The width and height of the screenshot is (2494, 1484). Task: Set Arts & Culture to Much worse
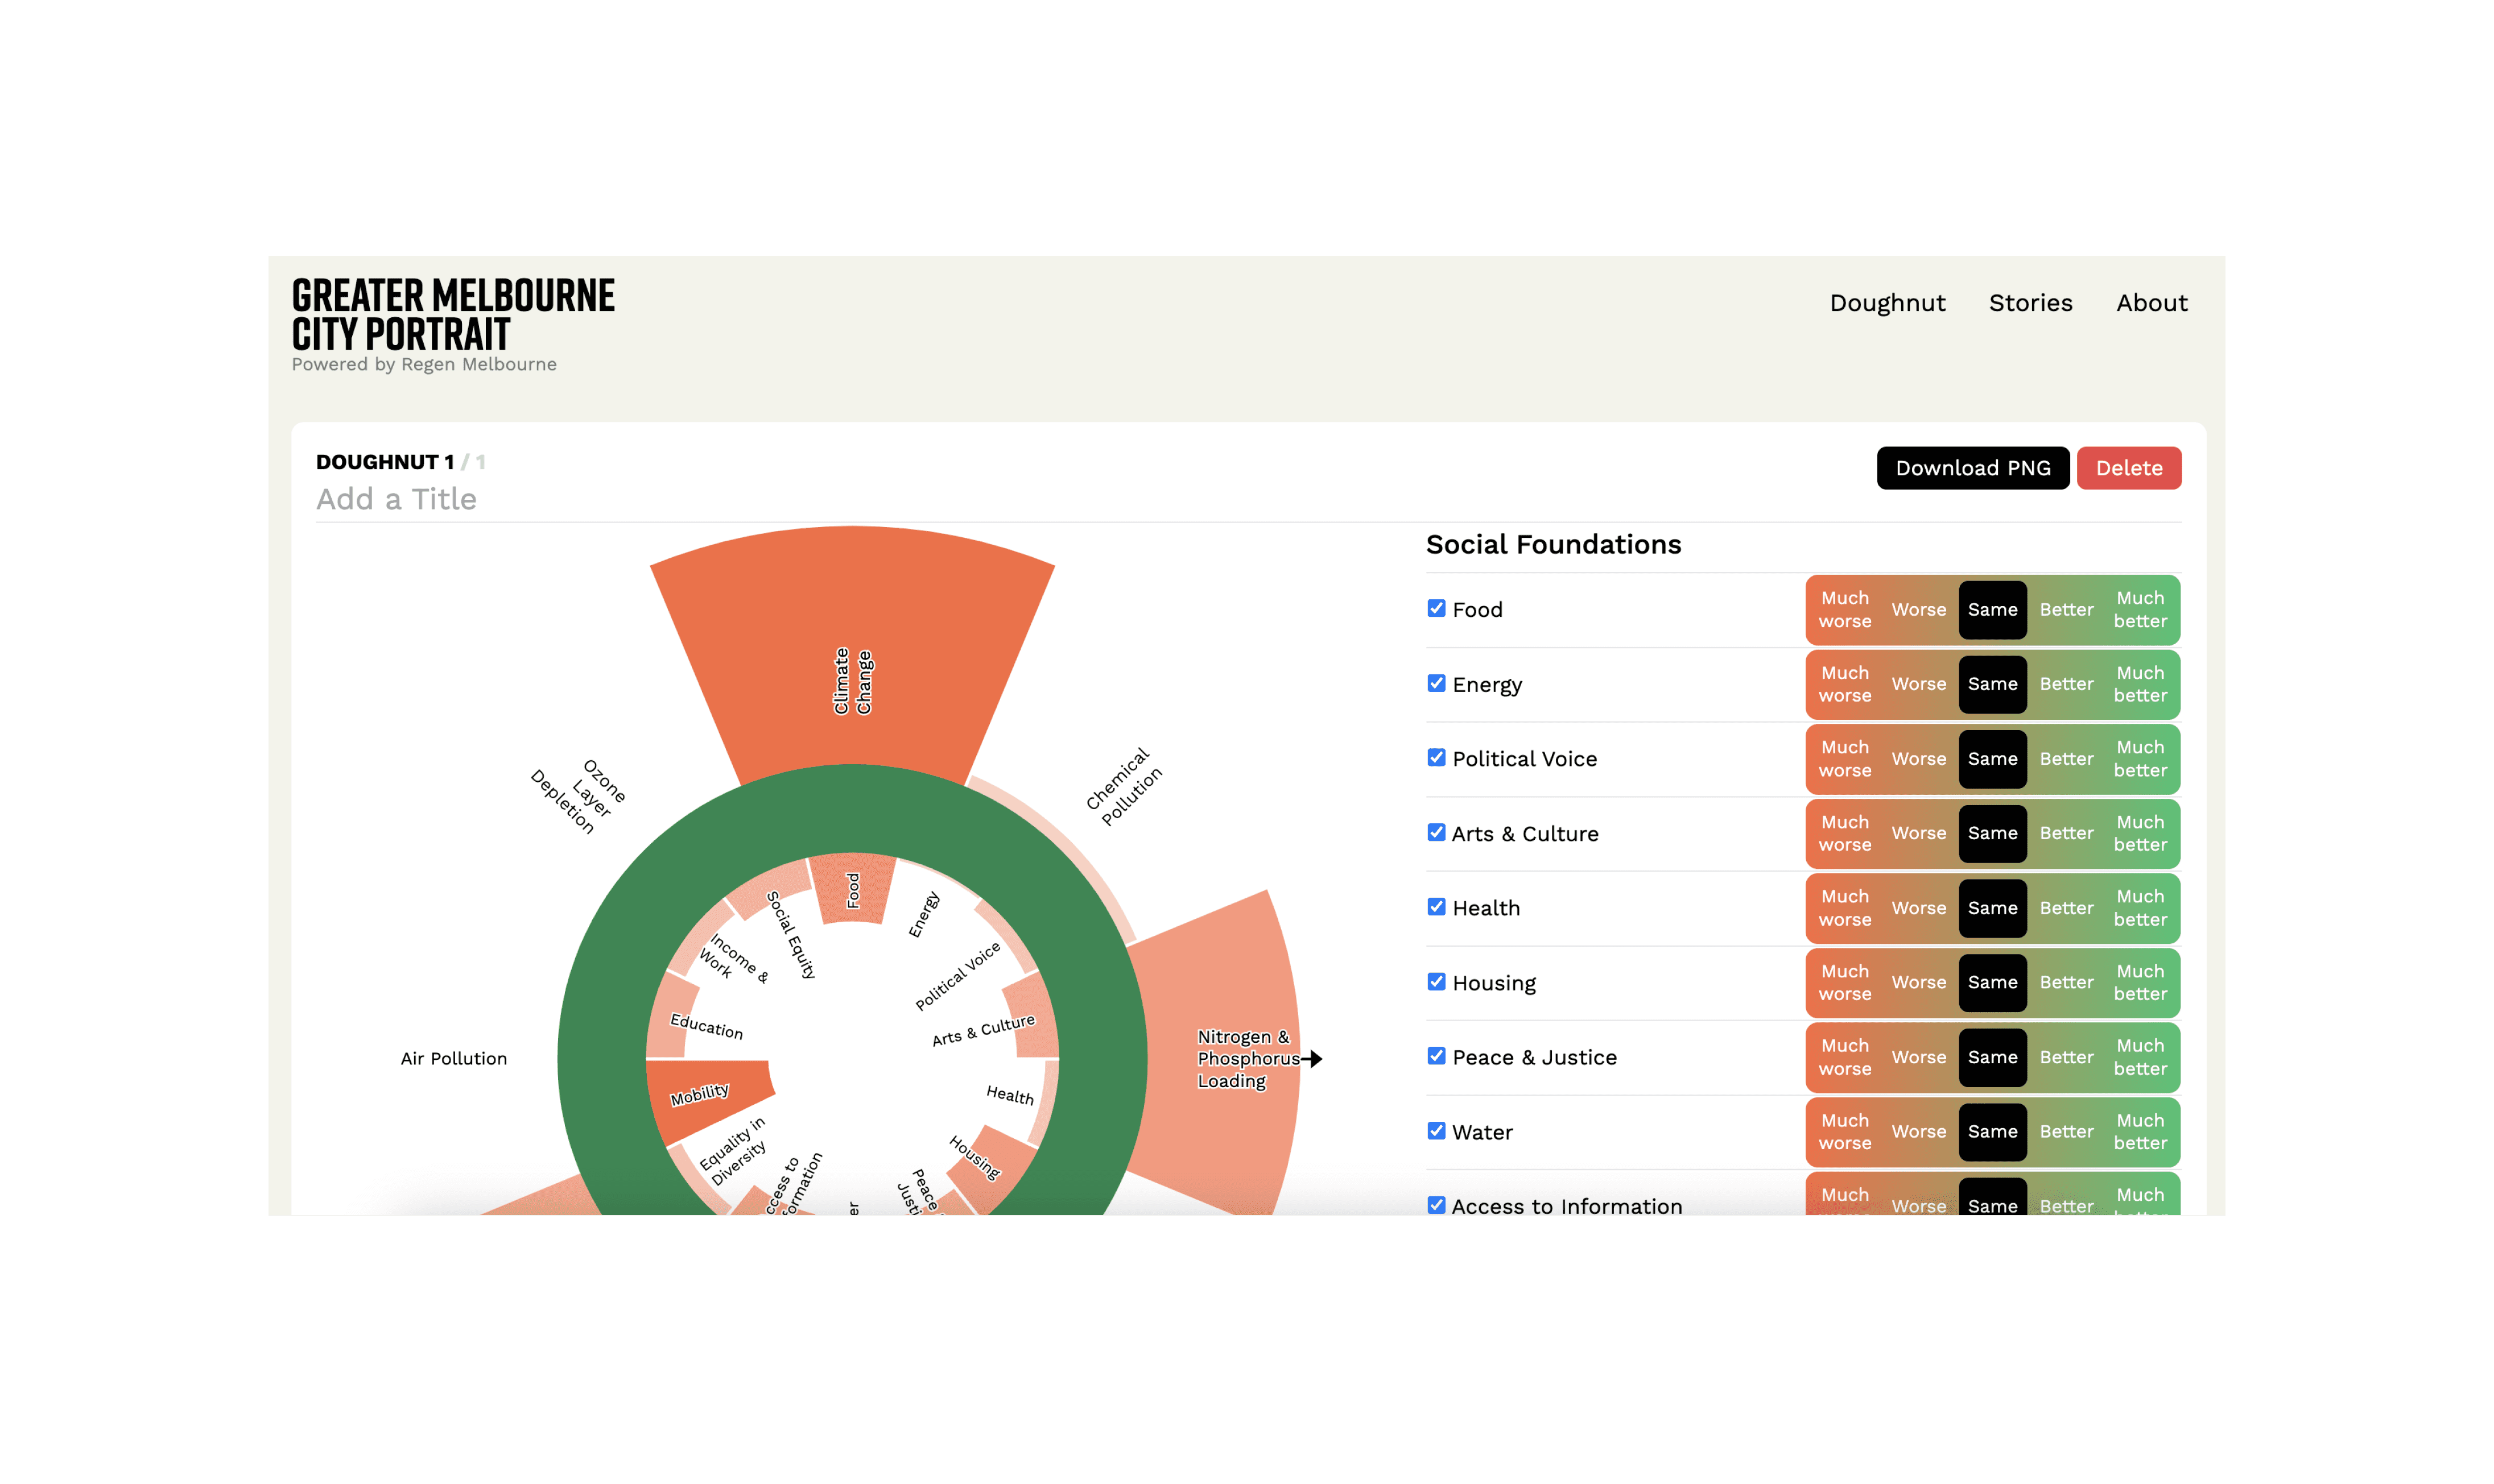pos(1845,833)
